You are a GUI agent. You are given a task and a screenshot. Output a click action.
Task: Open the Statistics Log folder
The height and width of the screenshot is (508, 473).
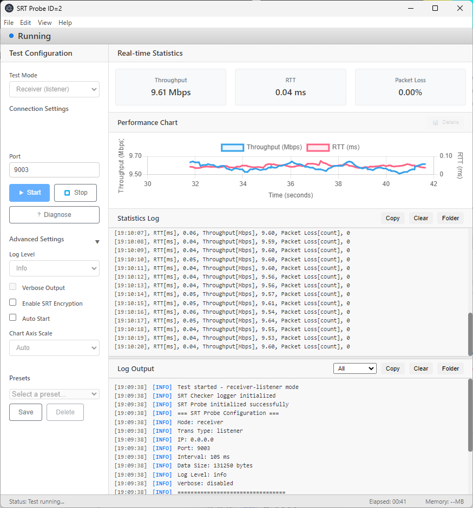coord(450,218)
